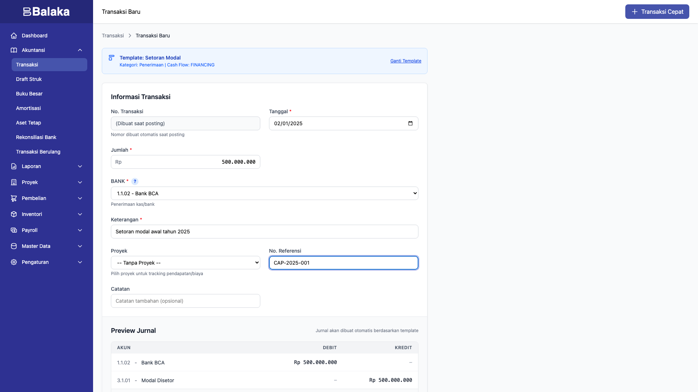Image resolution: width=698 pixels, height=392 pixels.
Task: Click the Dashboard home icon
Action: point(14,36)
